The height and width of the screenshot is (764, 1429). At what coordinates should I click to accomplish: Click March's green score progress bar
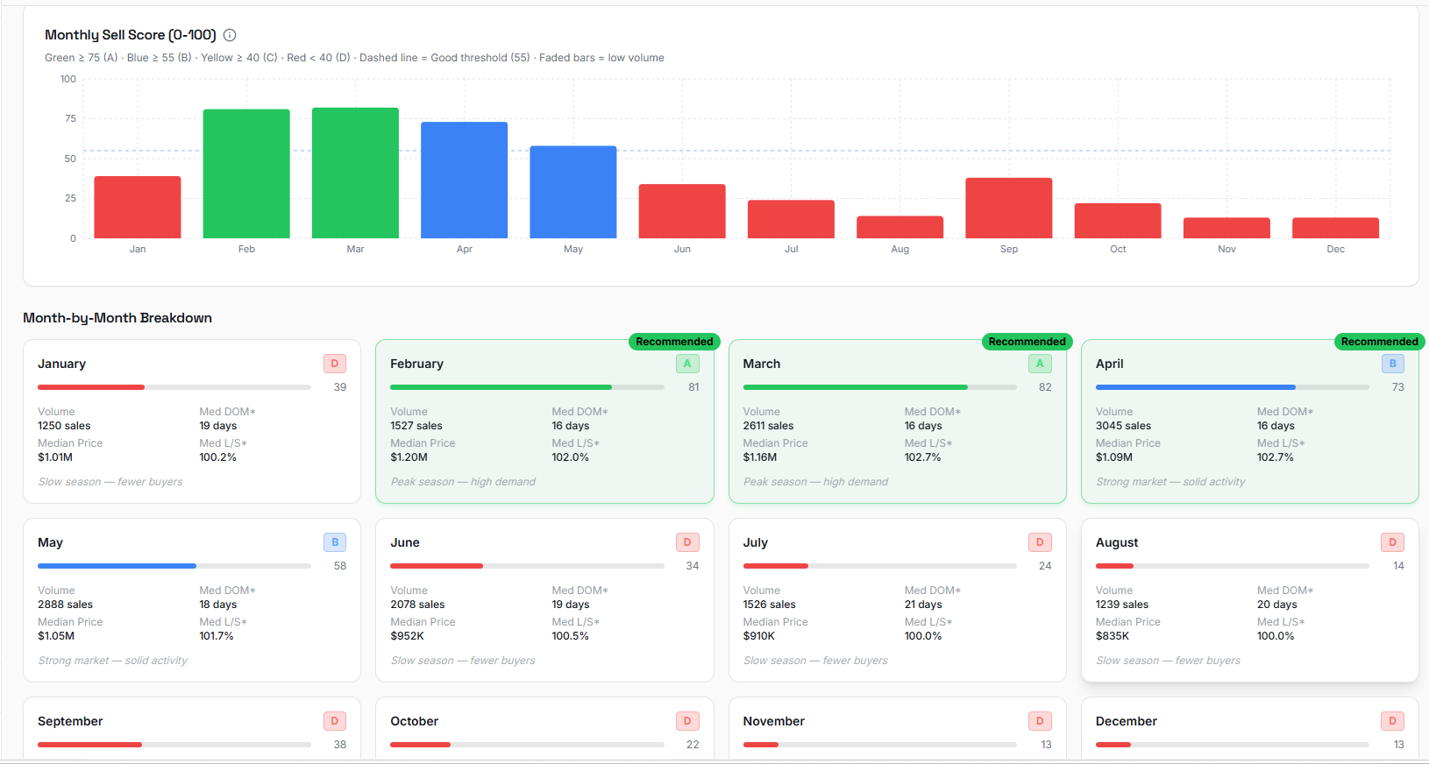(x=879, y=387)
